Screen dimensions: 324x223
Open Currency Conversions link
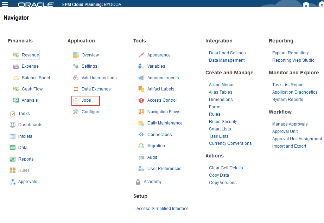point(230,143)
